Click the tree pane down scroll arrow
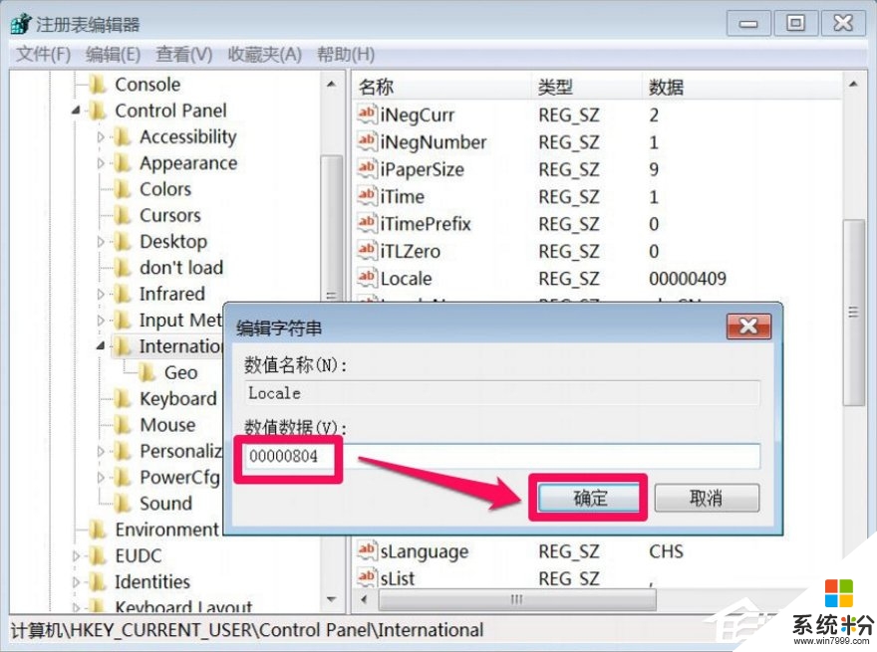This screenshot has height=652, width=877. click(332, 600)
